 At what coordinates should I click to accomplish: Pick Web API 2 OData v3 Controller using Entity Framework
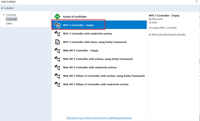click(x=99, y=76)
